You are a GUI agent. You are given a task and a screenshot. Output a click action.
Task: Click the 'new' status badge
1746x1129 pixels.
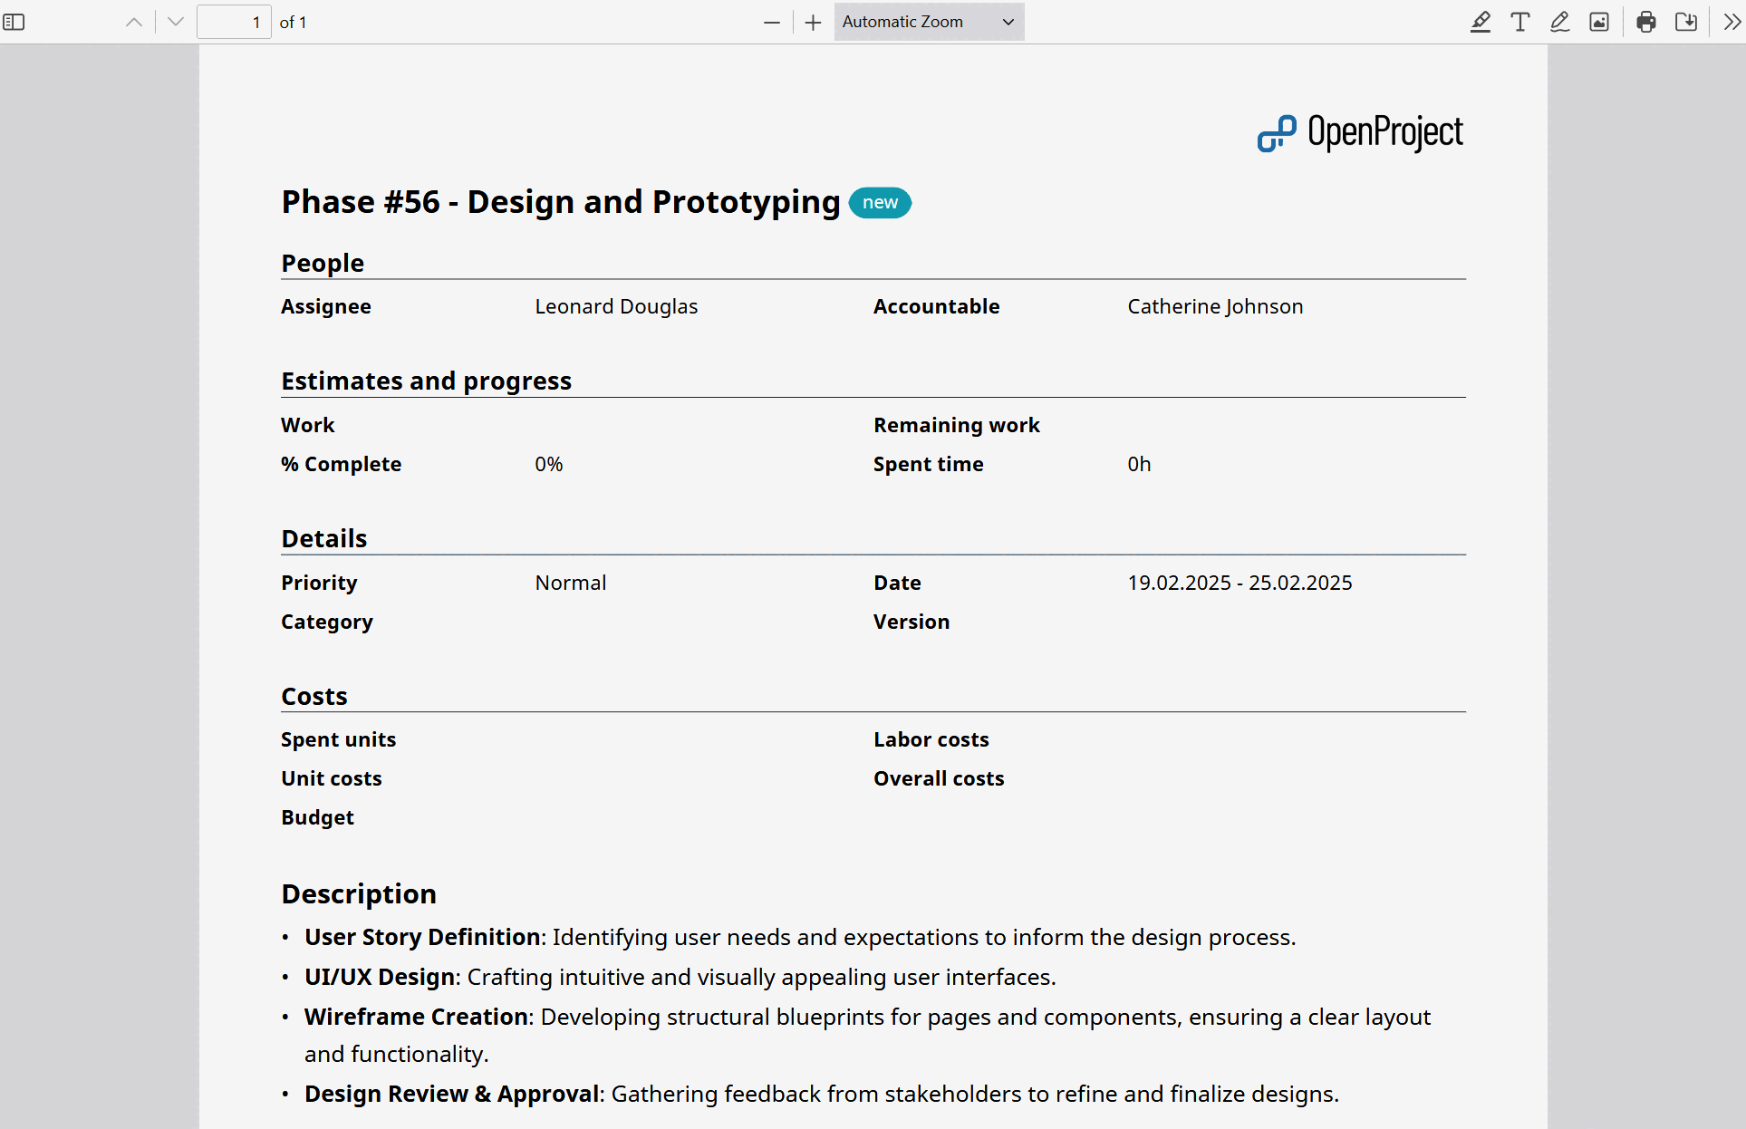(x=879, y=203)
